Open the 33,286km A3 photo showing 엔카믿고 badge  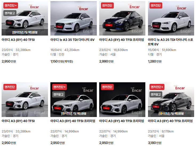pyautogui.click(x=25, y=18)
